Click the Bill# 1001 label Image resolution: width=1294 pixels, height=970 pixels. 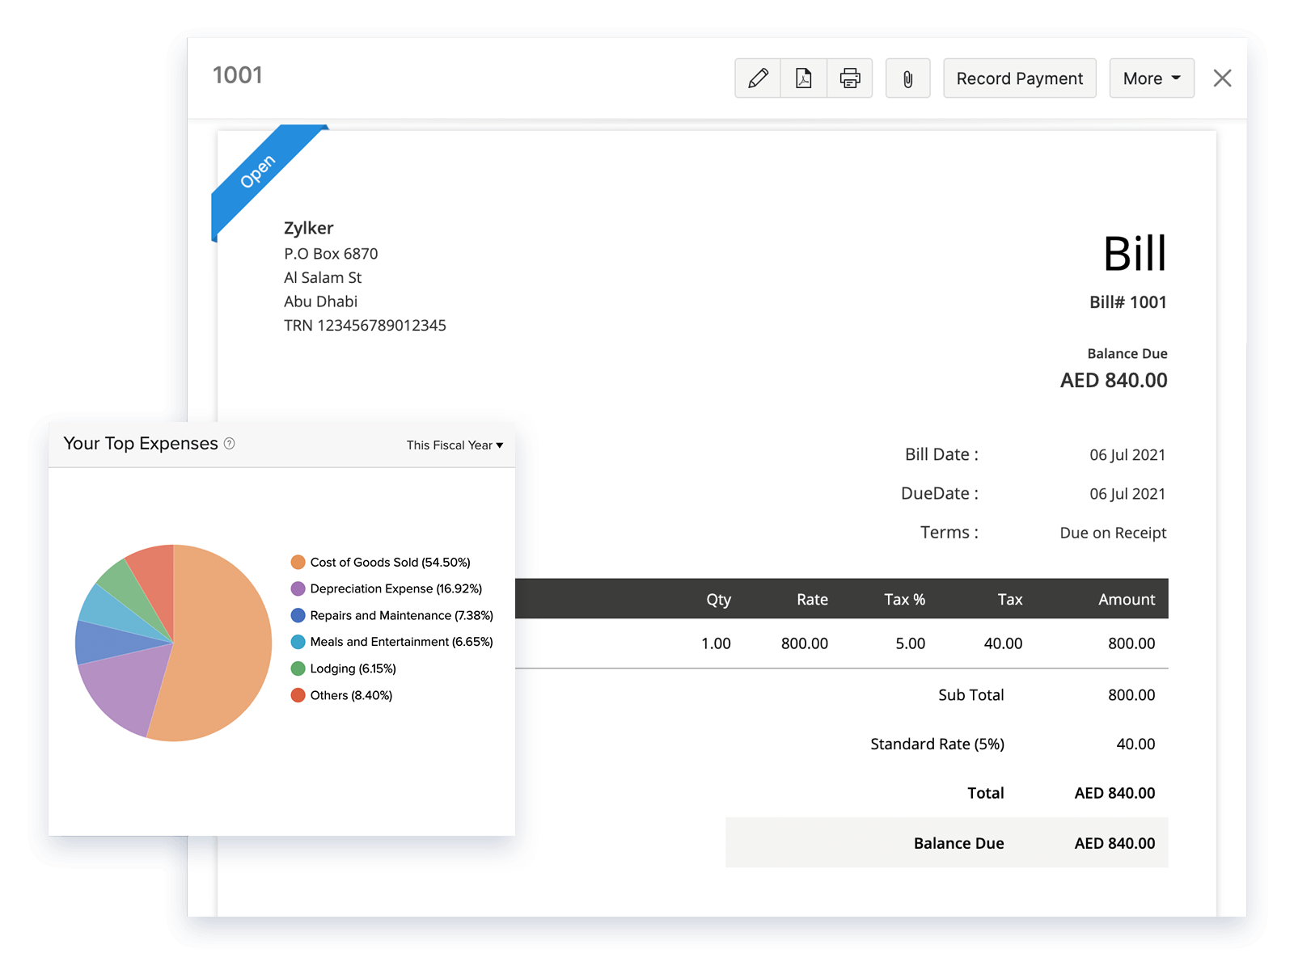click(x=1129, y=302)
